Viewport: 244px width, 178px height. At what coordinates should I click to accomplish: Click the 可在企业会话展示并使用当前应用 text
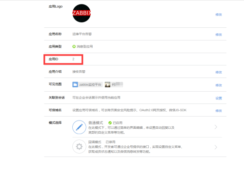96,98
